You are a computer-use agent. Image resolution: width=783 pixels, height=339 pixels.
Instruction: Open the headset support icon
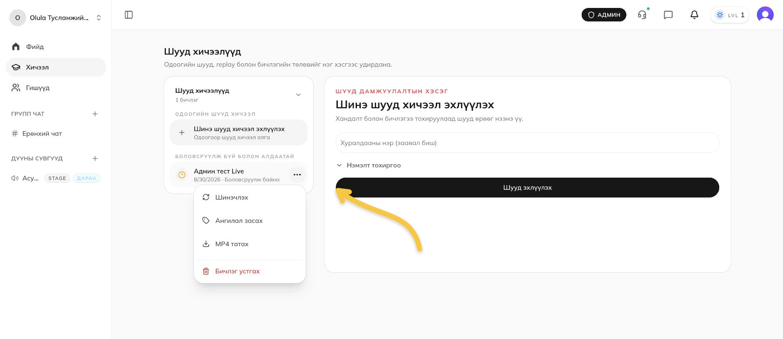pos(642,15)
